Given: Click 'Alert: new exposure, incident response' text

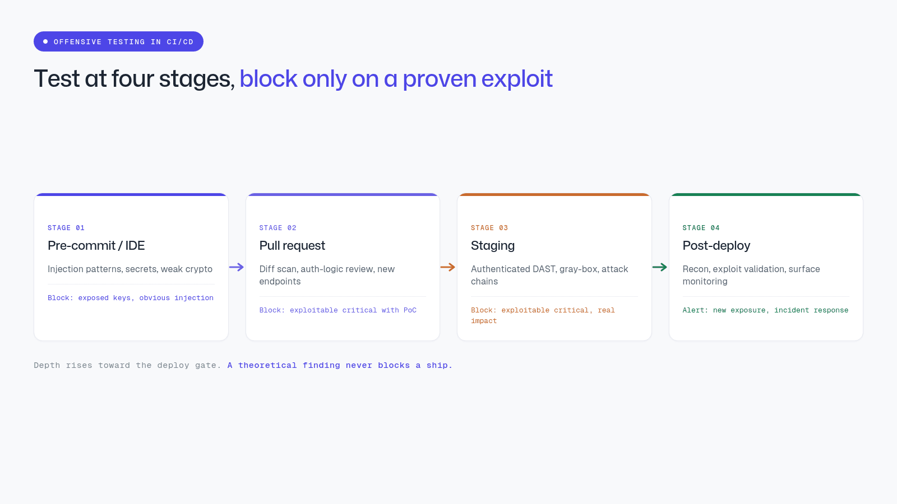Looking at the screenshot, I should pos(765,310).
